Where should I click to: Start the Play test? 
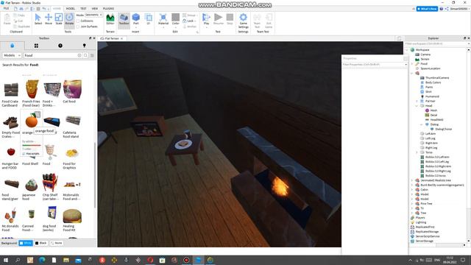click(206, 20)
